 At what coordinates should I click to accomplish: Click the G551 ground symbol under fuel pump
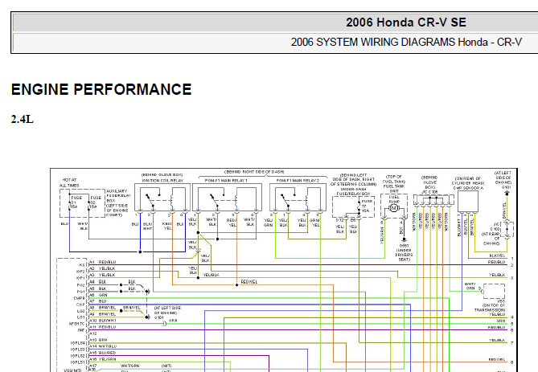pos(404,240)
